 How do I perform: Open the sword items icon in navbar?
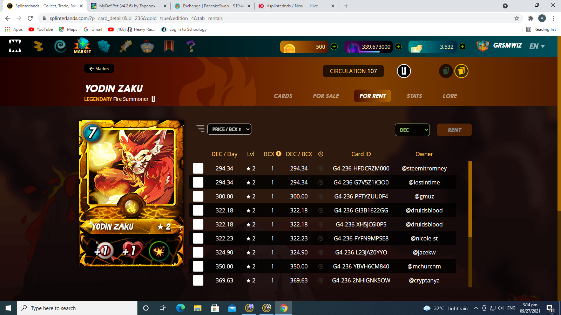click(126, 46)
